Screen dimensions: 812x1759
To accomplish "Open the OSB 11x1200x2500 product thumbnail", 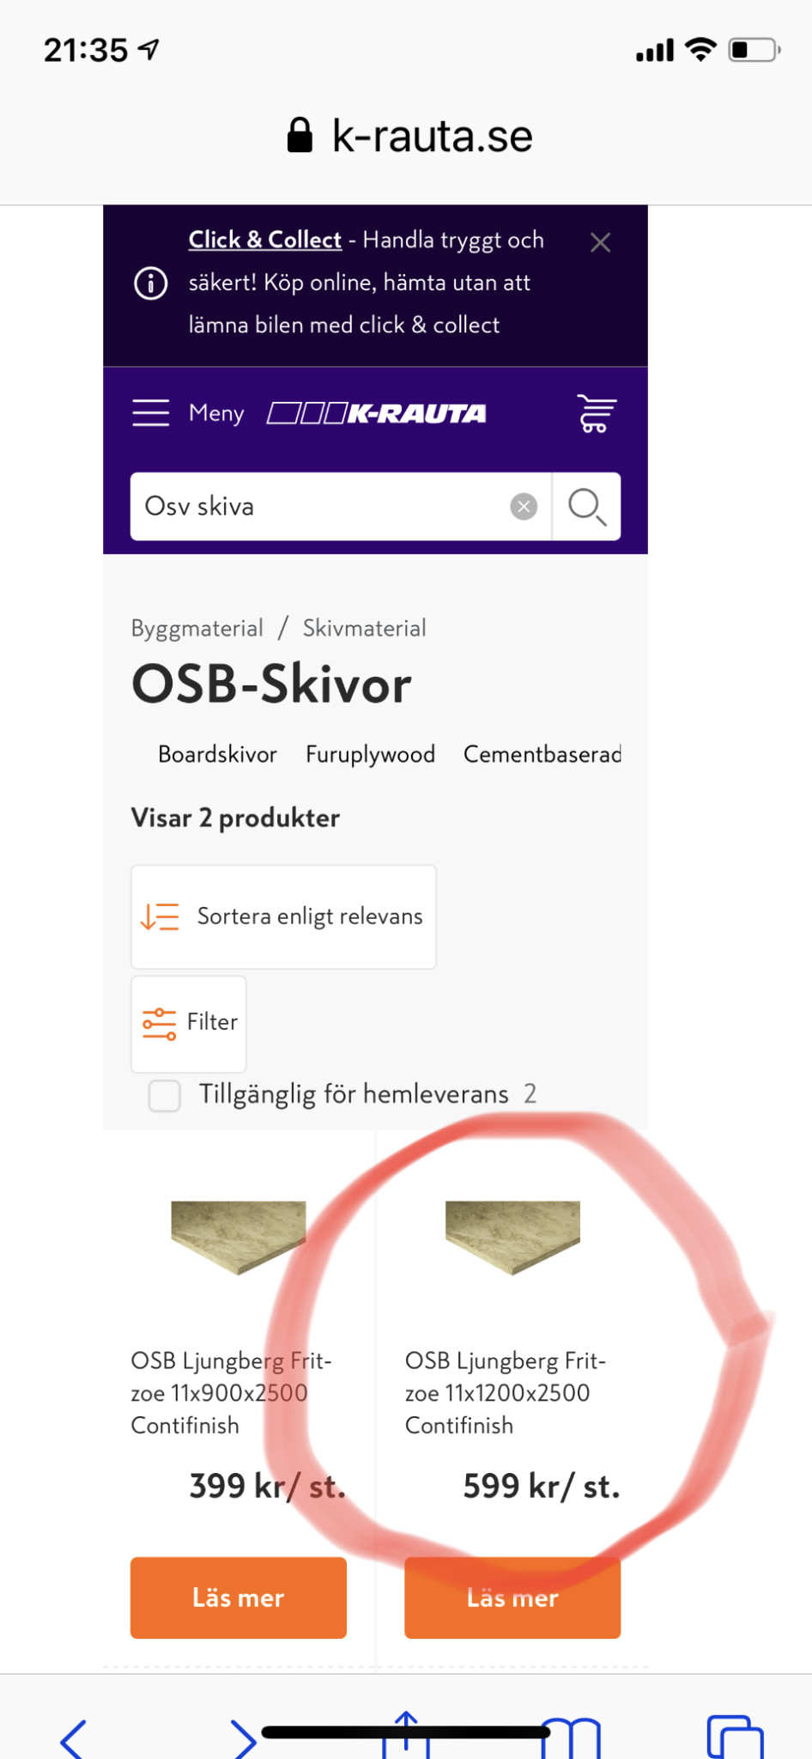I will [x=512, y=1237].
